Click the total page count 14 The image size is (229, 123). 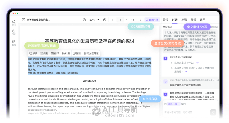tap(133, 19)
